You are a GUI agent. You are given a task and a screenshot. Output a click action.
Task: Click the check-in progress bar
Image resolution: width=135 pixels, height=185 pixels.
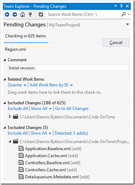pos(52,43)
